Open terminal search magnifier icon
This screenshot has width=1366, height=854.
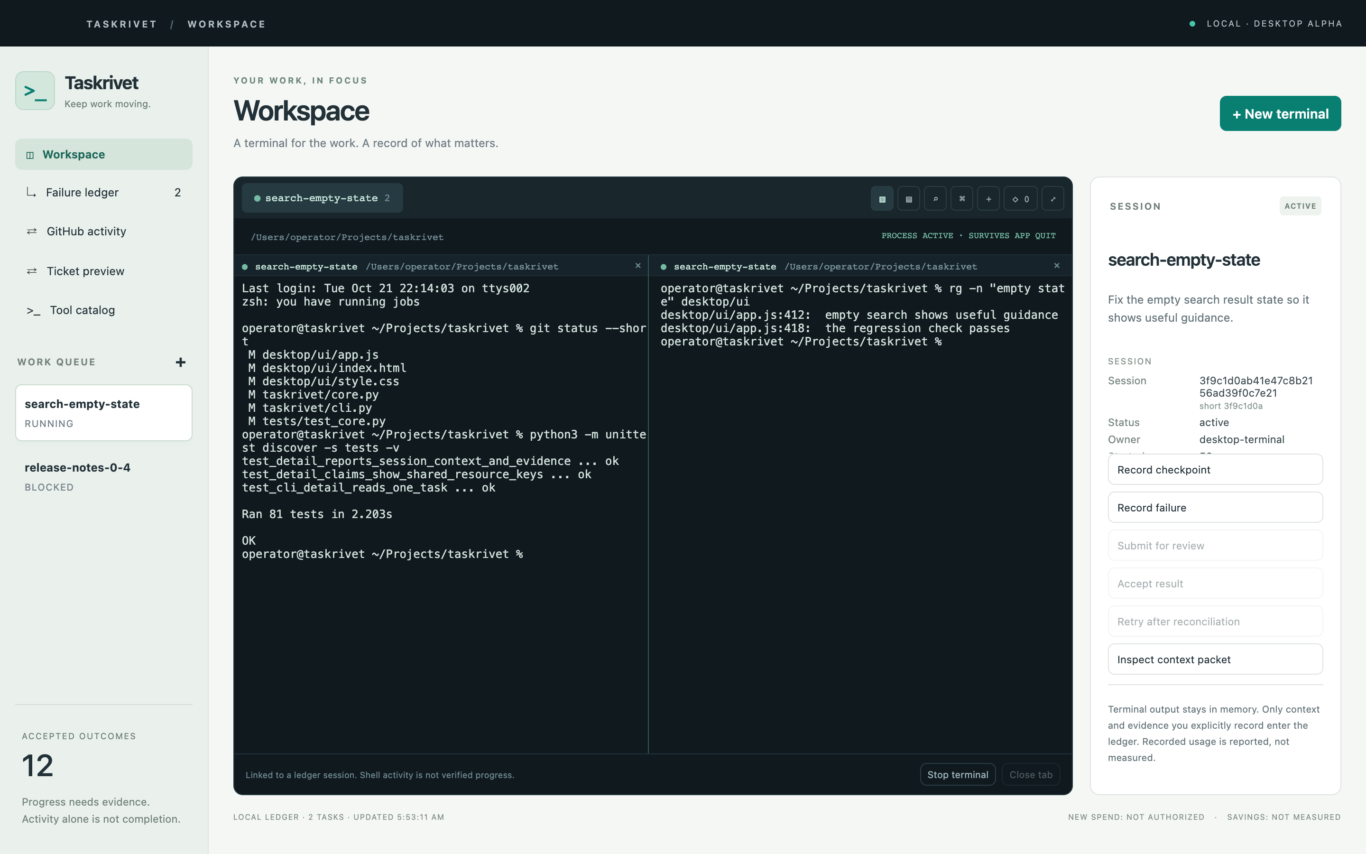935,199
